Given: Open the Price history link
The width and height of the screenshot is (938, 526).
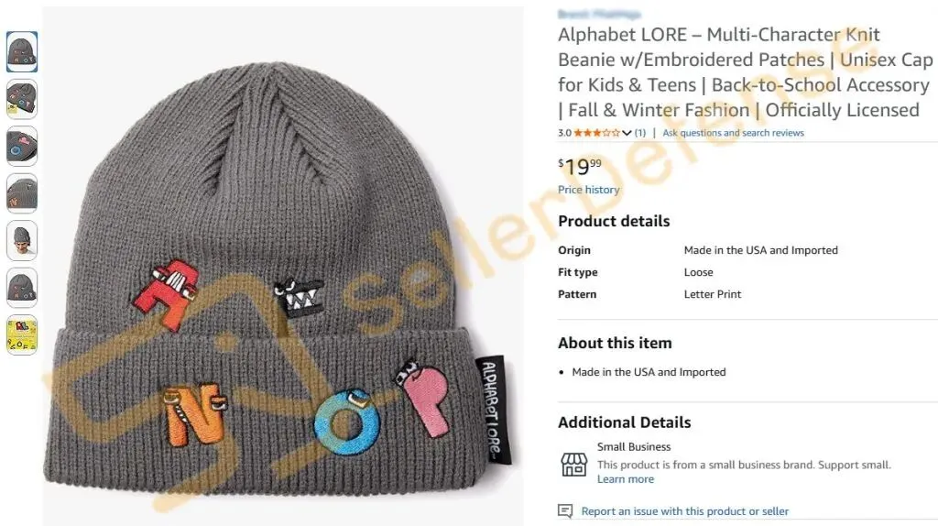Looking at the screenshot, I should [589, 190].
